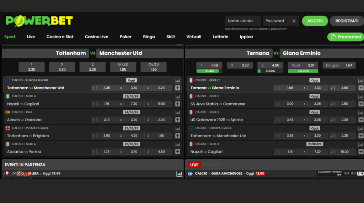Open stats chart for SS Juve Stabia vs Cremonese

361,97
